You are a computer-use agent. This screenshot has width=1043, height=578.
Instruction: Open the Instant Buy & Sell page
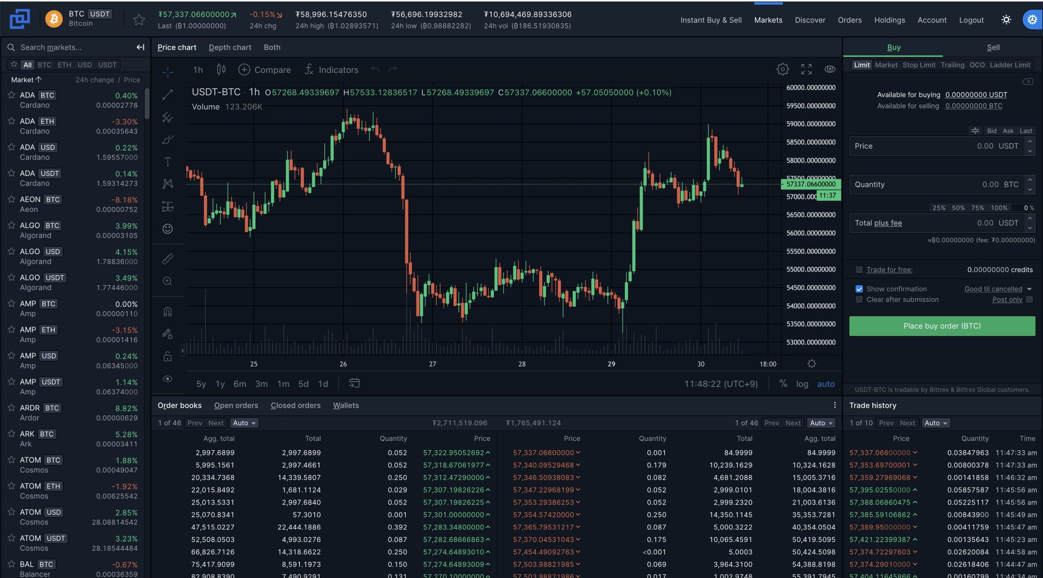click(x=711, y=20)
